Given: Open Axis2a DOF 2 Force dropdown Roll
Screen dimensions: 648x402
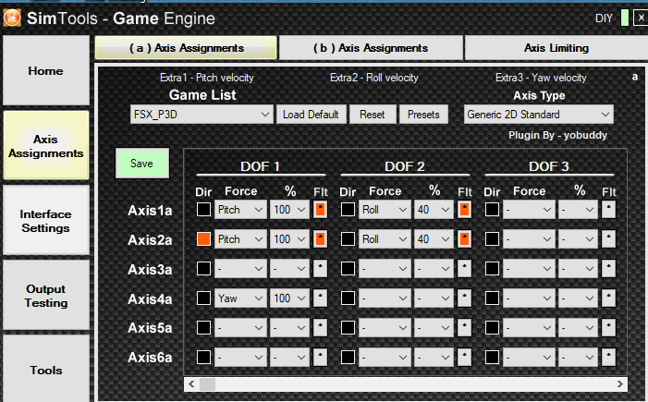Looking at the screenshot, I should 385,238.
